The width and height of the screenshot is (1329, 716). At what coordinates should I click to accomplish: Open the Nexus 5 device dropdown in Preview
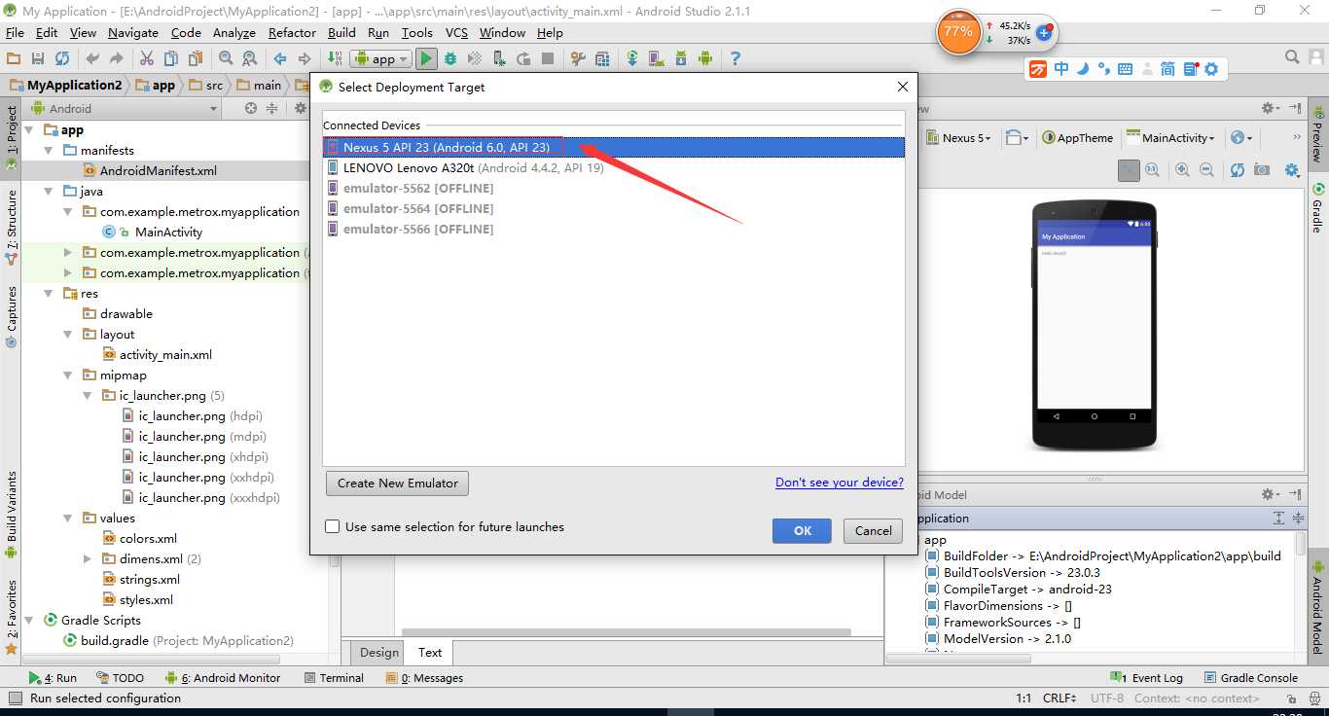[x=958, y=138]
